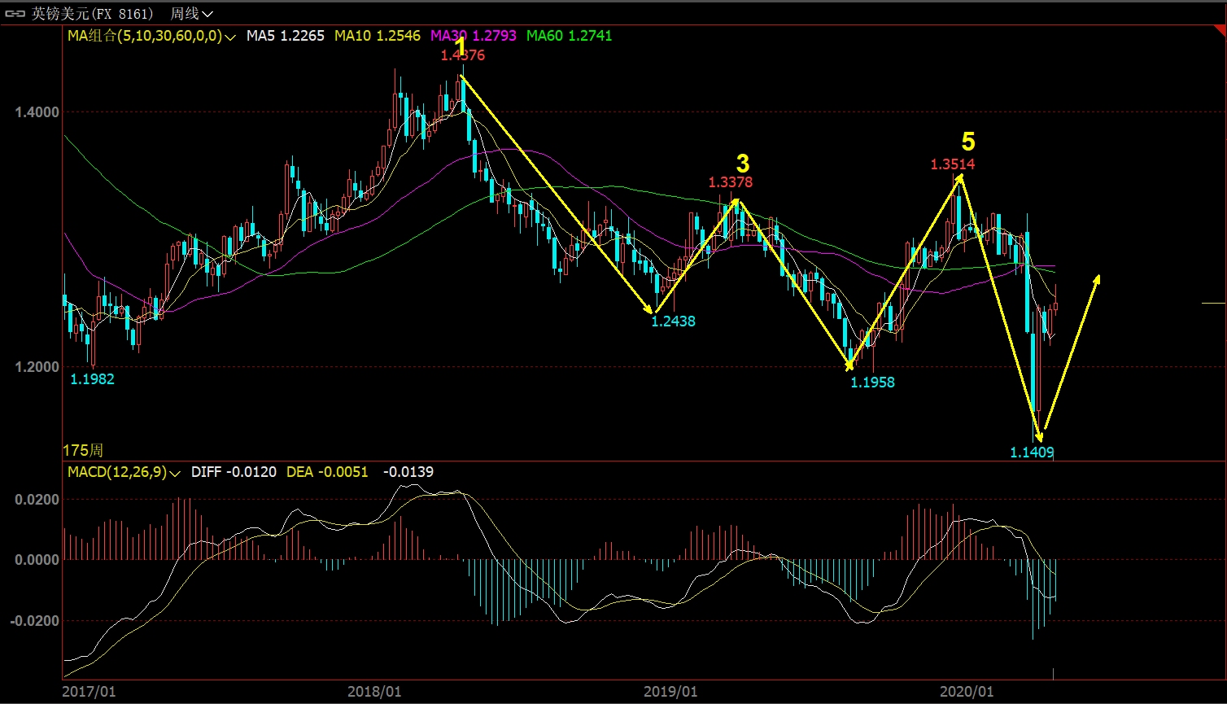Click the chain link icon beside 英镑美元
This screenshot has width=1227, height=704.
tap(15, 14)
